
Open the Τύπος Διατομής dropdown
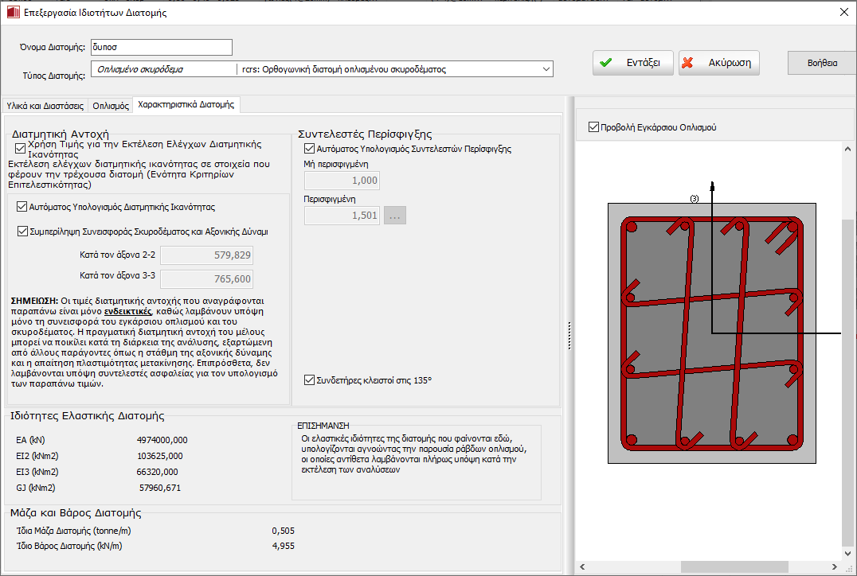tap(546, 70)
